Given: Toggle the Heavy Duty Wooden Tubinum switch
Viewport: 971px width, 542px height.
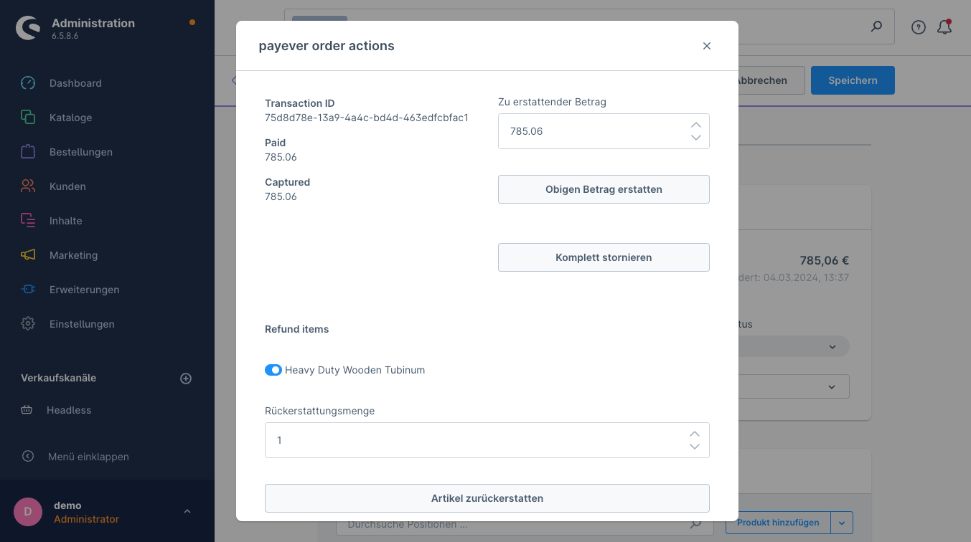Looking at the screenshot, I should click(273, 370).
